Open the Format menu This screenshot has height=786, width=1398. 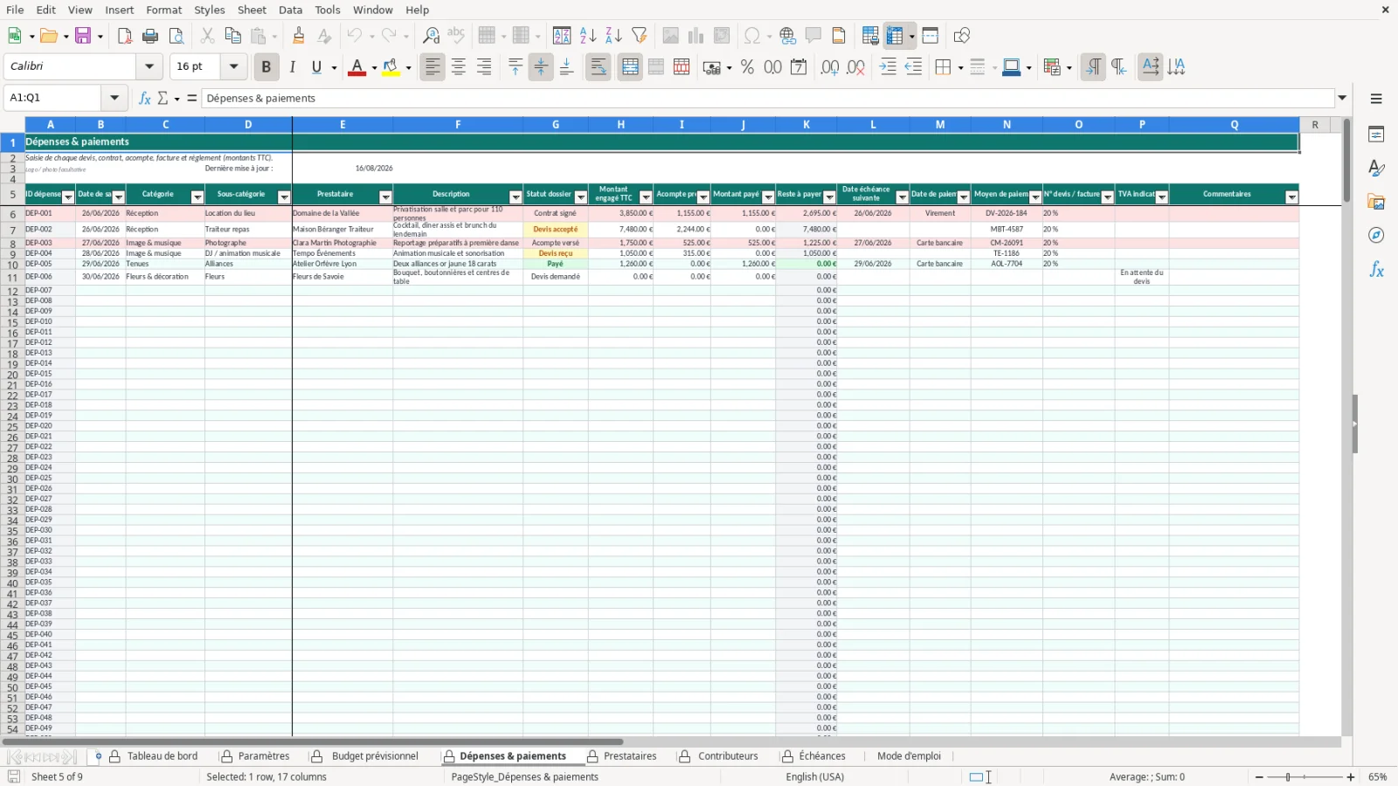[164, 10]
